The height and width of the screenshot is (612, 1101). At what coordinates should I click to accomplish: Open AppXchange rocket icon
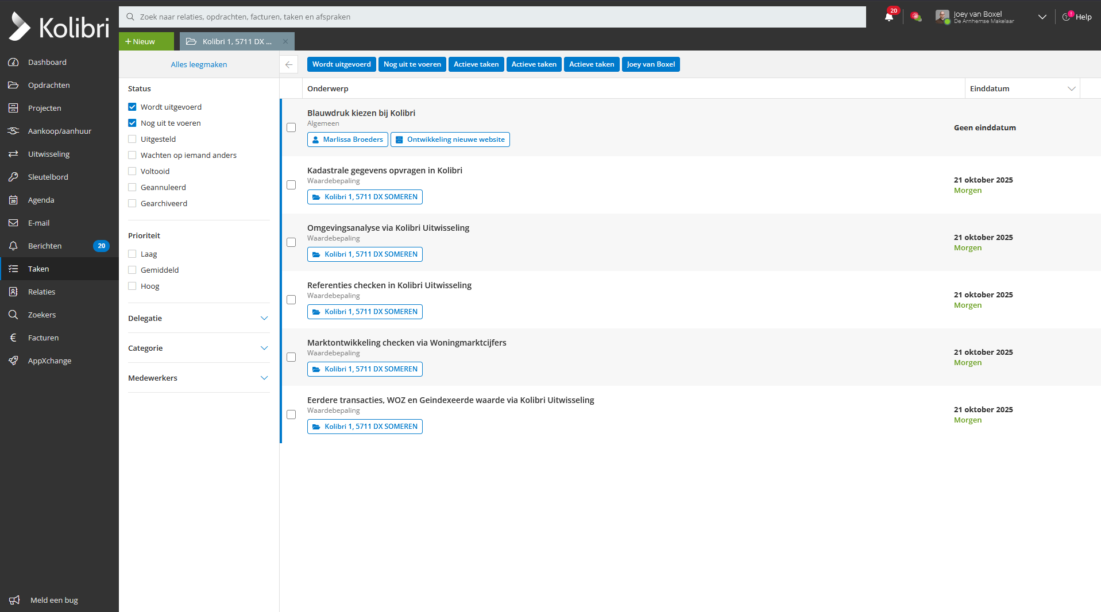click(x=13, y=361)
